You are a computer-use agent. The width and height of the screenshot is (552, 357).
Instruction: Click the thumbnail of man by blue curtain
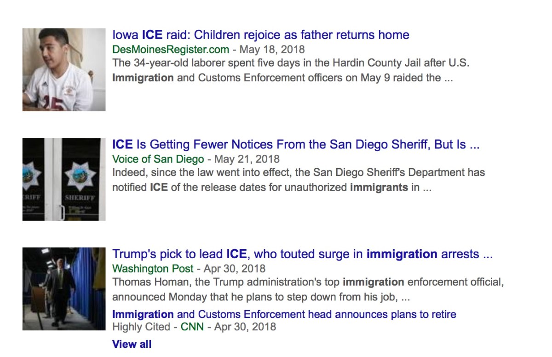64,289
